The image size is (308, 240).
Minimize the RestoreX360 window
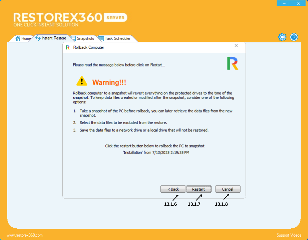pos(284,3)
